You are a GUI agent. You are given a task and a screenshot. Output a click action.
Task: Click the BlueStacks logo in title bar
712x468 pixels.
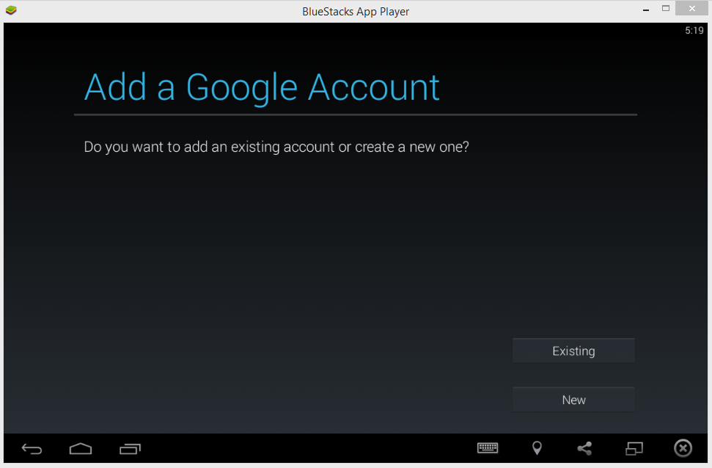(x=11, y=10)
